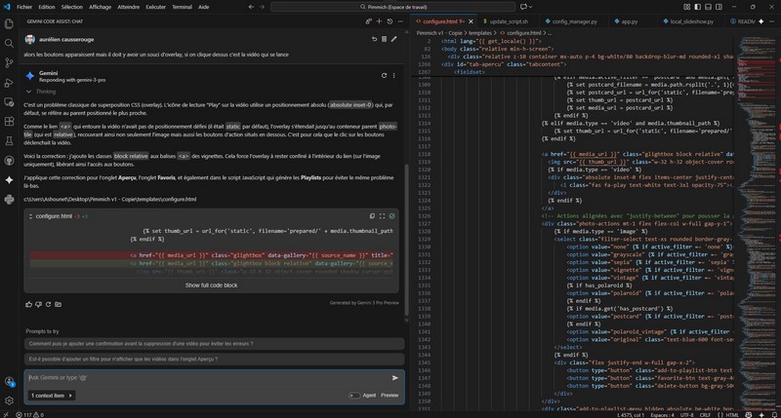
Task: Open Customize Layout button in title bar
Action: point(687,7)
